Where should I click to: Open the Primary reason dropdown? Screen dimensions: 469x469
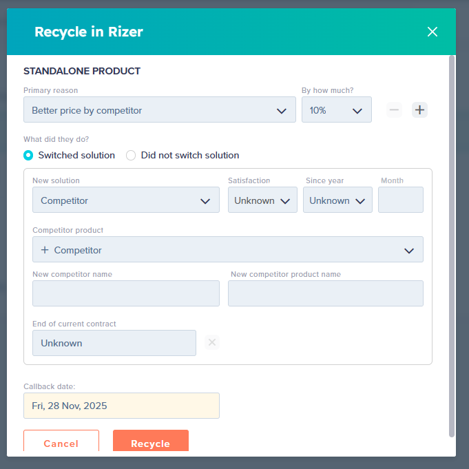(x=159, y=110)
